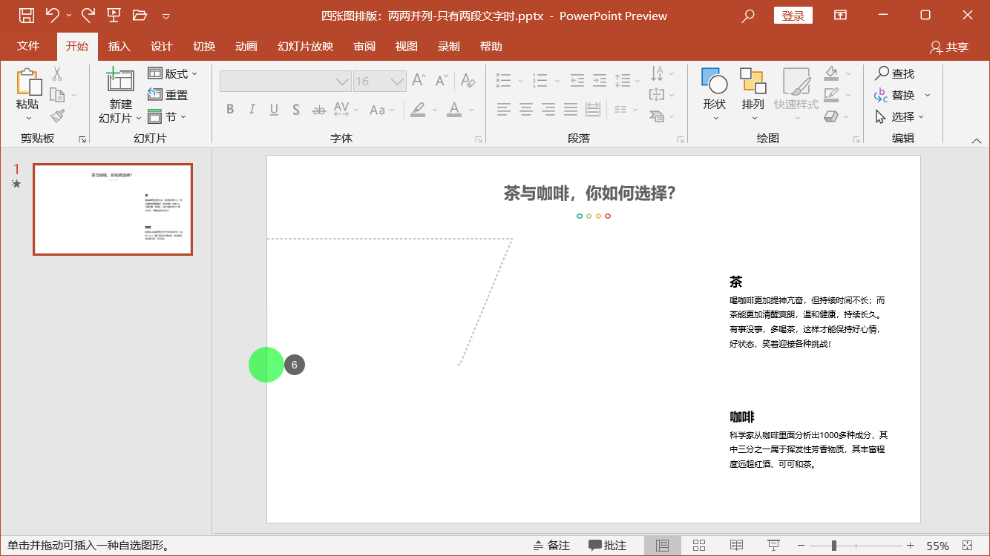This screenshot has width=990, height=556.
Task: Click the numbered list icon
Action: (540, 79)
